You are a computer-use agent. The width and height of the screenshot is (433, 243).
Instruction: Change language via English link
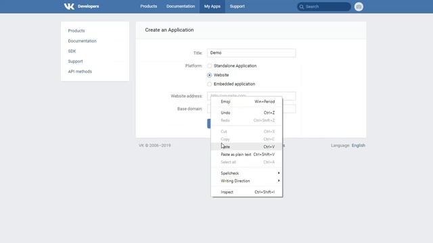click(359, 146)
